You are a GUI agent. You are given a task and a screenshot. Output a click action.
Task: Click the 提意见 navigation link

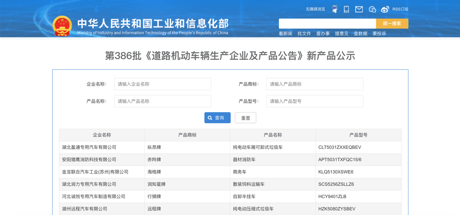point(341,33)
